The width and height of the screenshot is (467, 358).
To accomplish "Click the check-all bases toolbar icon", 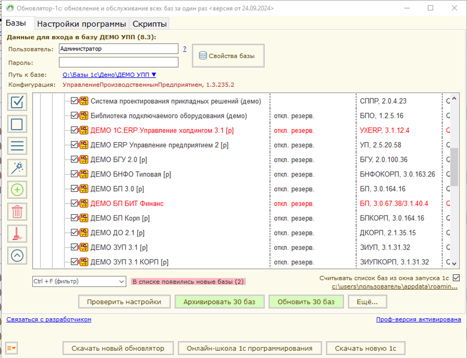I will [17, 102].
